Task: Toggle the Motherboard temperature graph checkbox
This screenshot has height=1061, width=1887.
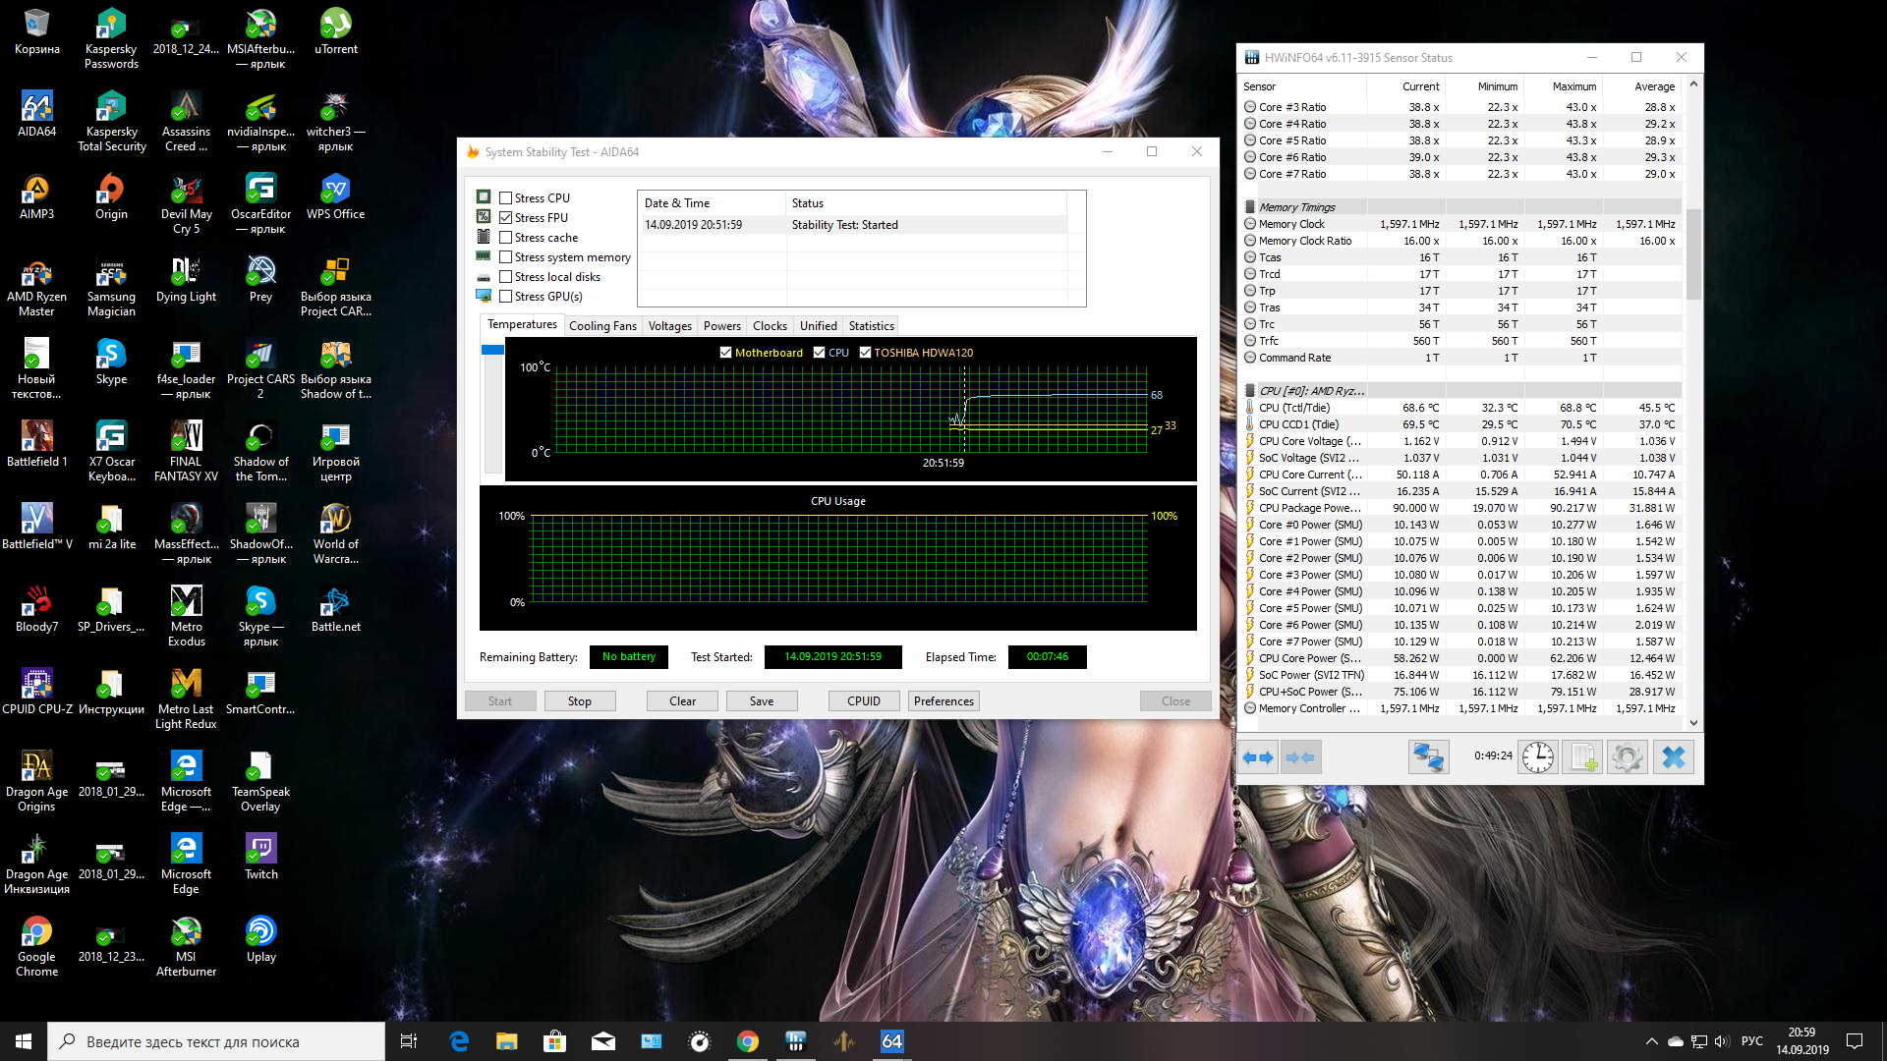Action: coord(725,353)
